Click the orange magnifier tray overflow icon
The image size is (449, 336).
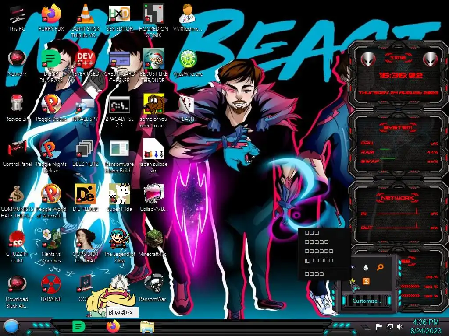pos(380,267)
